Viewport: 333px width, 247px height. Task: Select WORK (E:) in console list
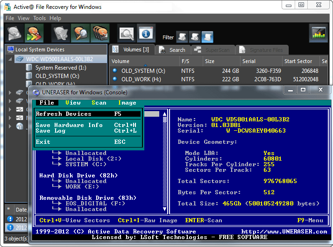[x=82, y=187]
